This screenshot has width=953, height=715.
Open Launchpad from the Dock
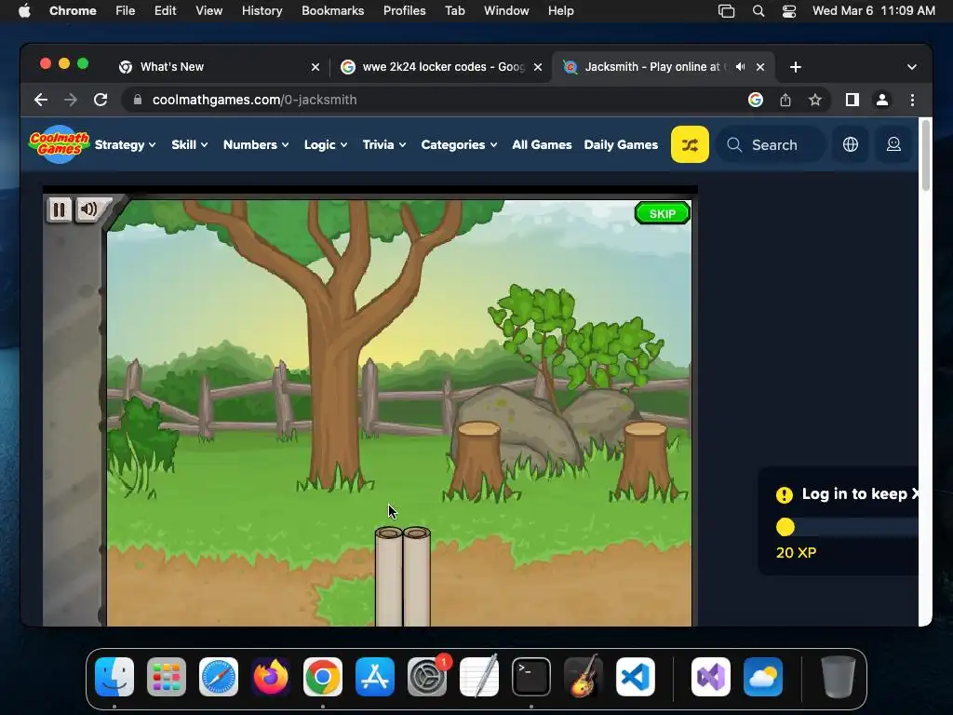167,677
